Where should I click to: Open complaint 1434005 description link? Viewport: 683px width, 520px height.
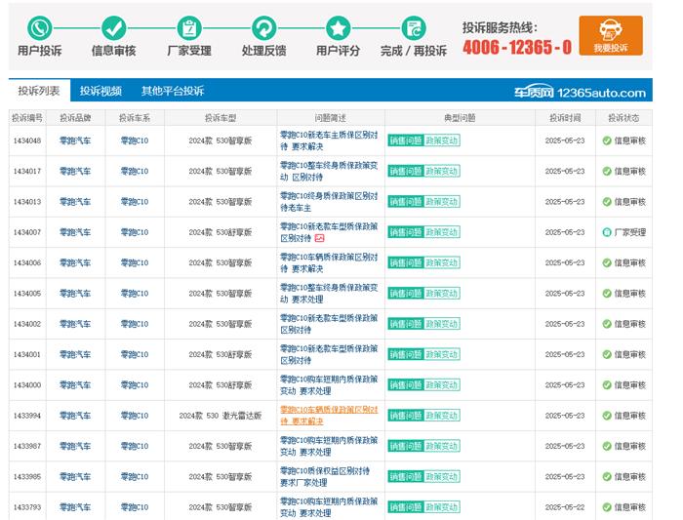(x=329, y=293)
